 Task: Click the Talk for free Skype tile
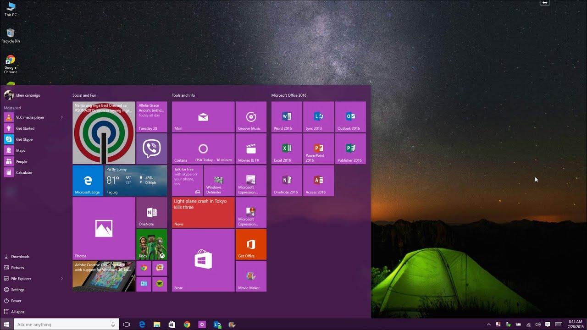(187, 181)
